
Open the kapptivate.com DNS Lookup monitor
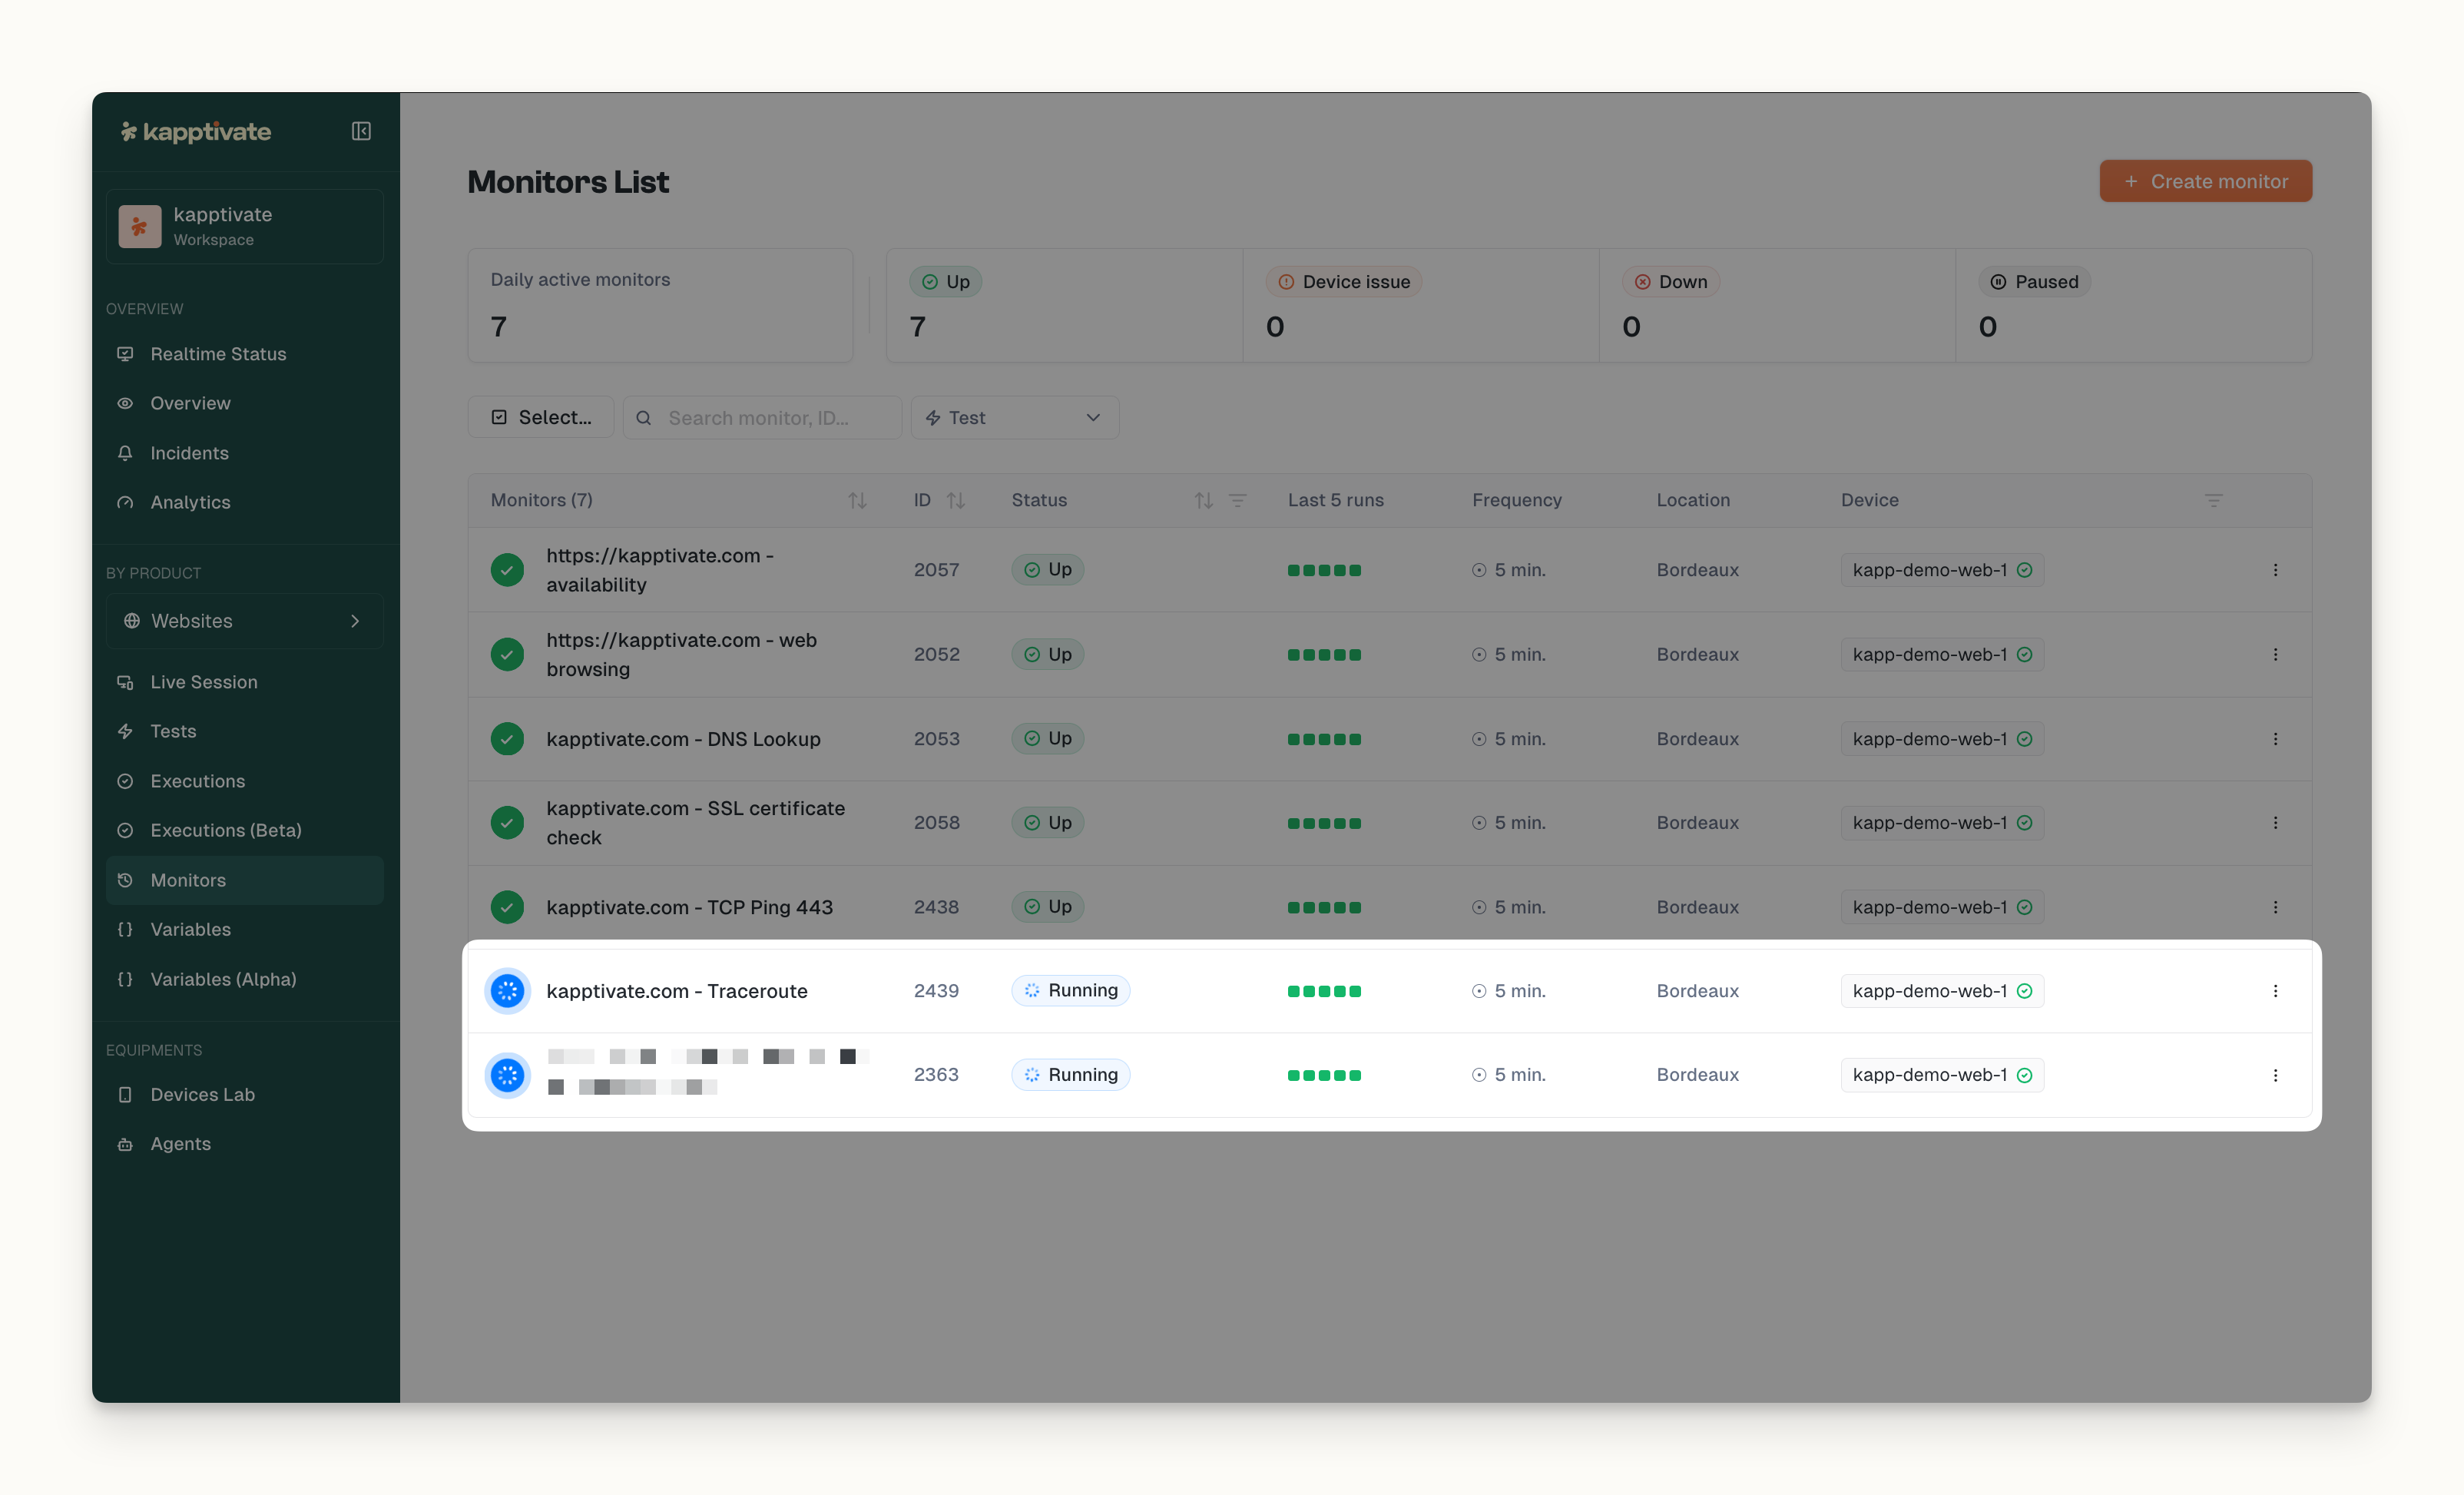[683, 739]
